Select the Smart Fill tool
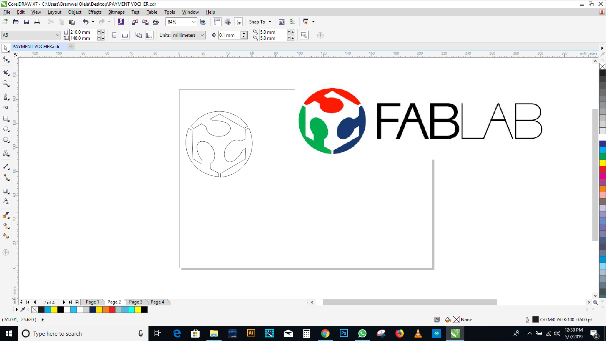 [6, 236]
